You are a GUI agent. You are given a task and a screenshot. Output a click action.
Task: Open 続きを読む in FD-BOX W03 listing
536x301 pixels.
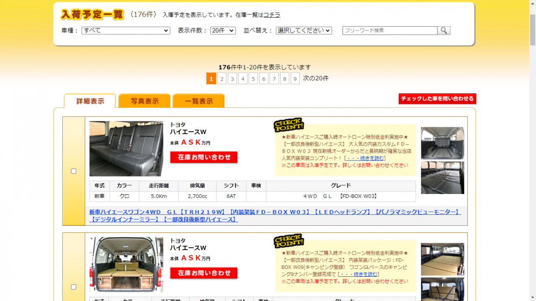(x=365, y=158)
